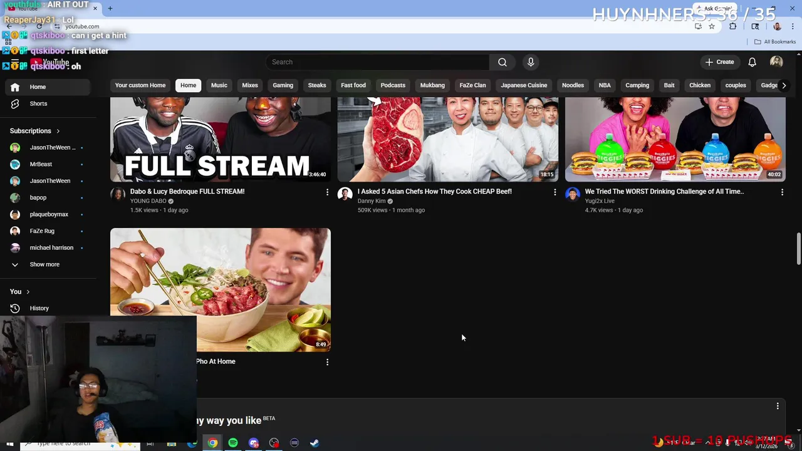Viewport: 802px width, 451px height.
Task: Open Spotify from the taskbar
Action: click(x=233, y=443)
